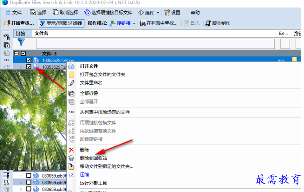Click the Ext... column header
Screen dimensions: 304x192
[283, 34]
